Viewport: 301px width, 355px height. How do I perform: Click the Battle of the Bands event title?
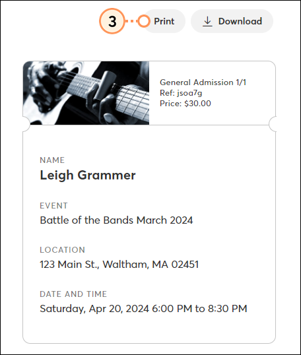click(x=116, y=220)
